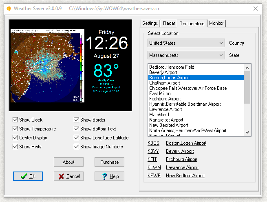Toggle Show Image Numbers checkbox
Screen dimensions: 267x202
[x=77, y=147]
